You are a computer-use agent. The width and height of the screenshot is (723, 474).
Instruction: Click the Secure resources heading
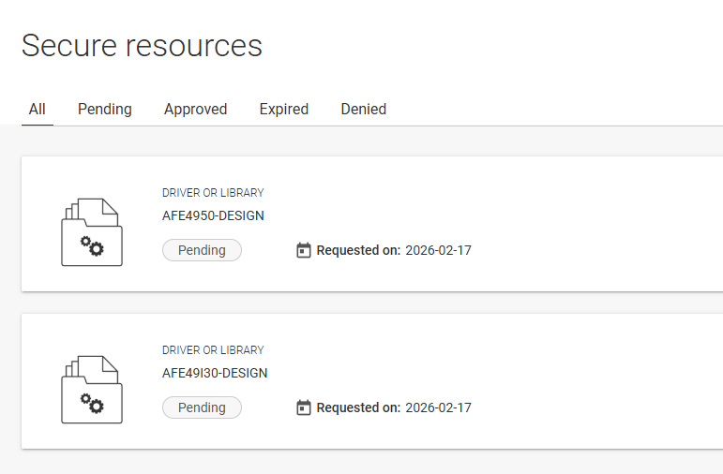(142, 46)
